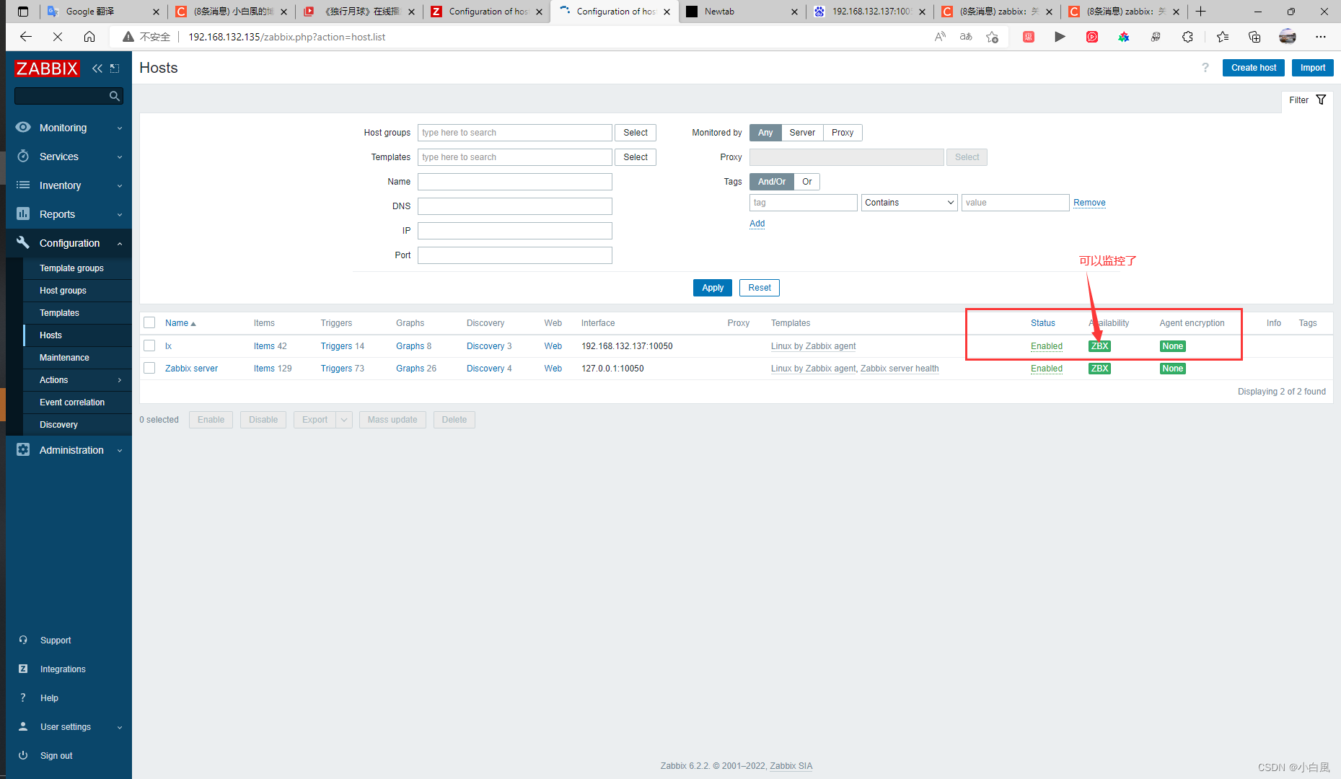Toggle the Filter funnel icon
Screen dimensions: 1341x779
coord(1321,100)
